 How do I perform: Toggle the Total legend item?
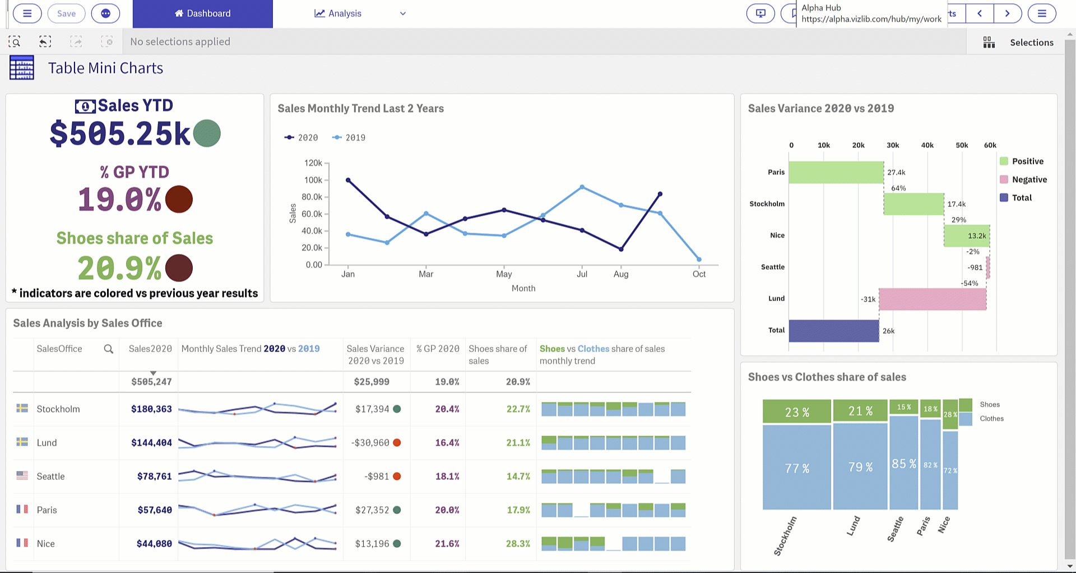(x=1016, y=197)
